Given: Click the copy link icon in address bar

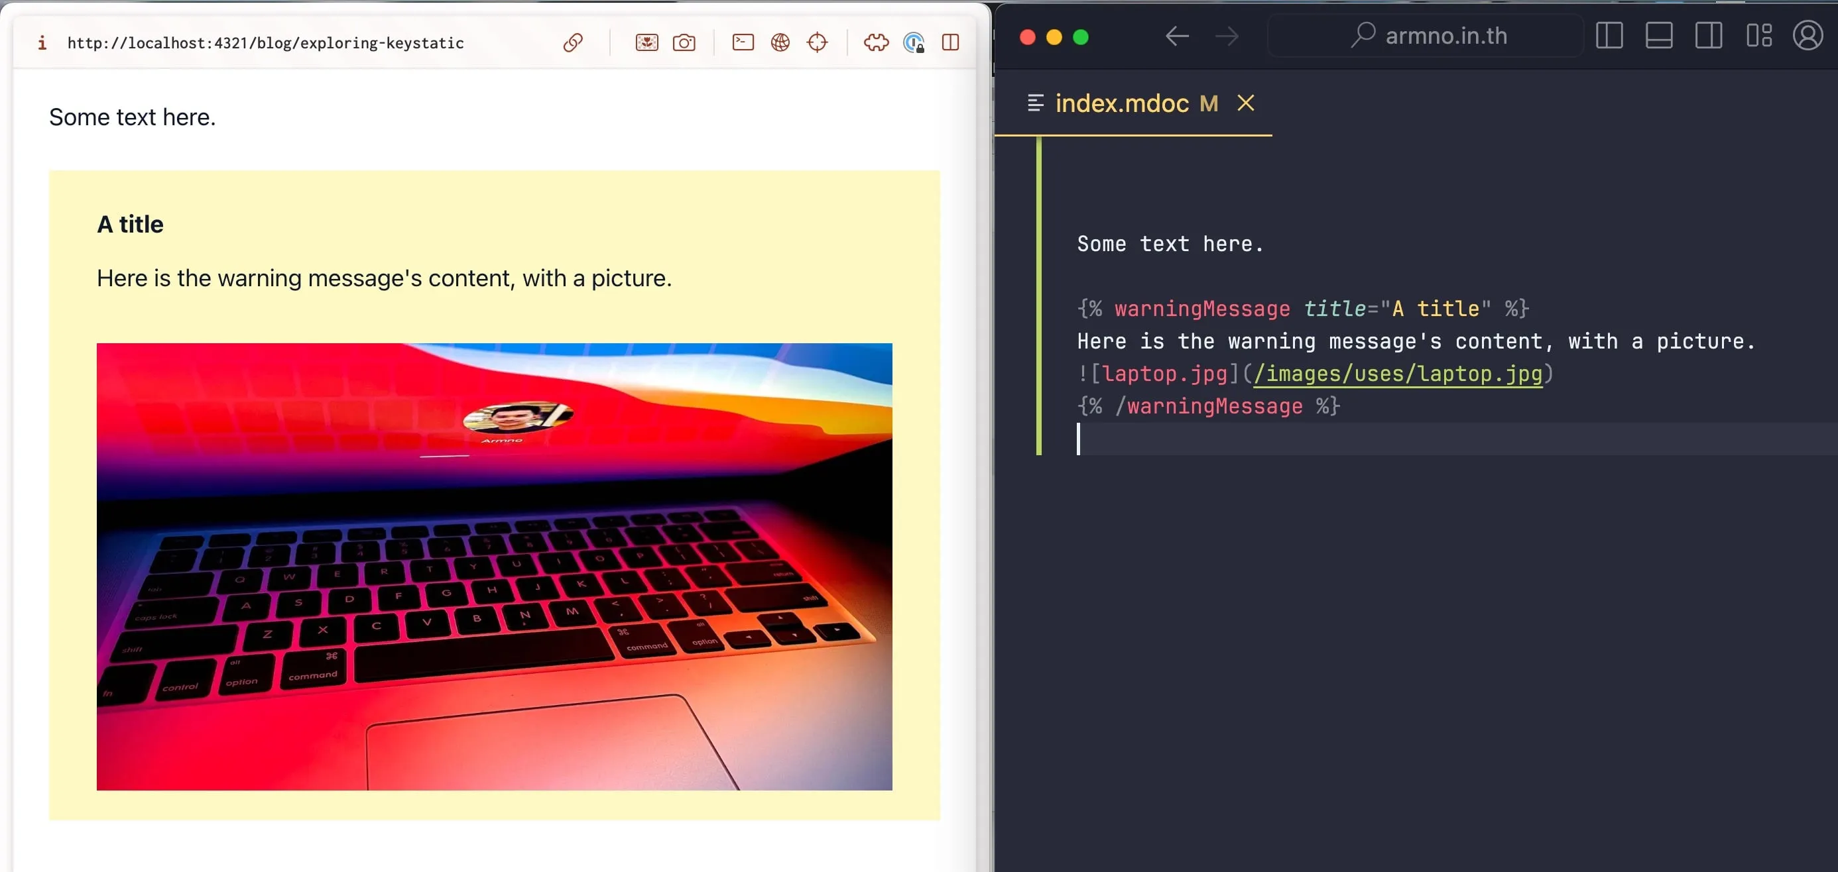Looking at the screenshot, I should (572, 43).
